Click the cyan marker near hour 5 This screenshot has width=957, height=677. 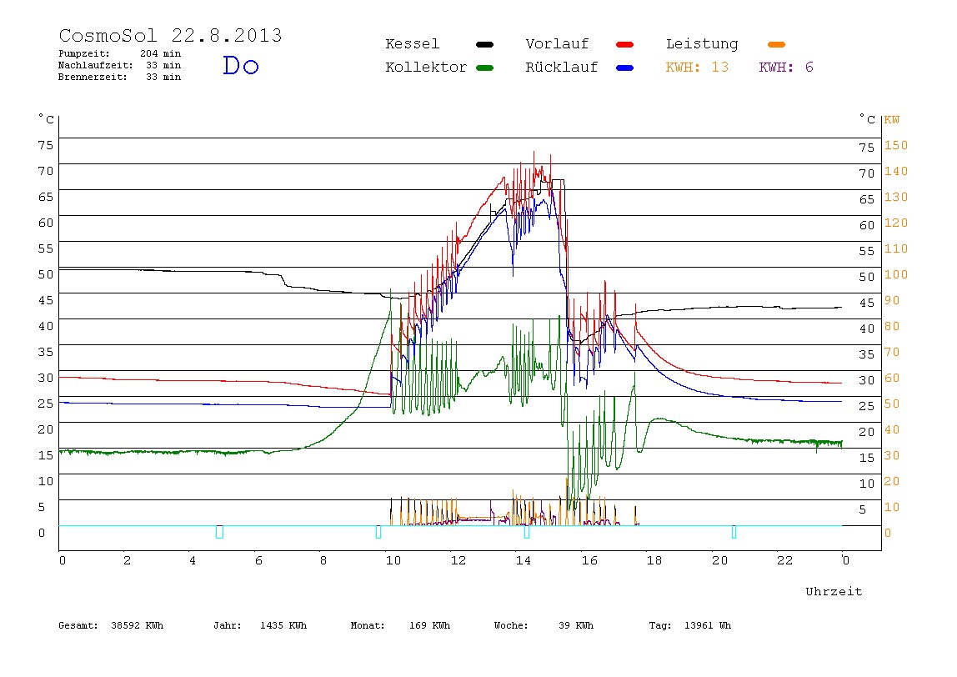point(220,532)
